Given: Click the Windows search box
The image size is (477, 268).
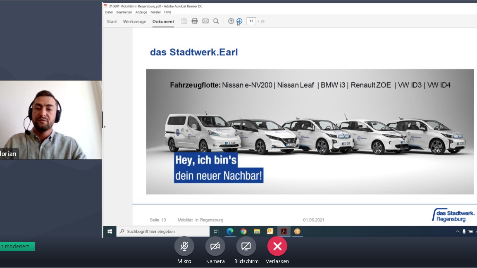Looking at the screenshot, I should click(163, 231).
